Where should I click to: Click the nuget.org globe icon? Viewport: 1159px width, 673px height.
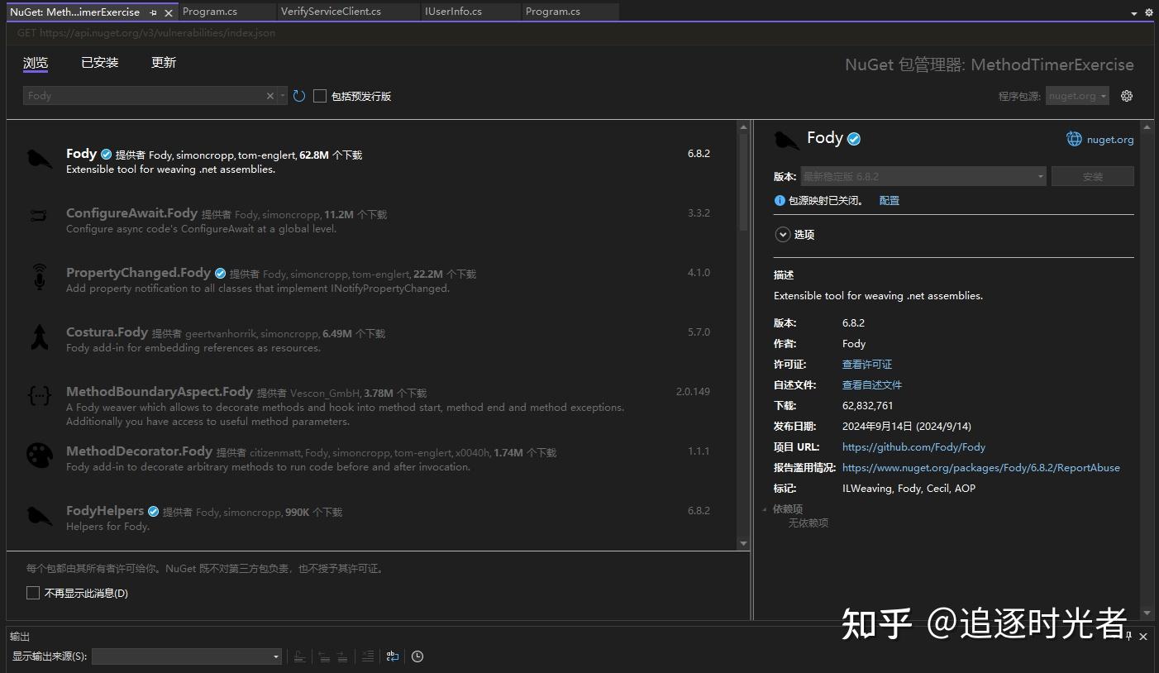tap(1073, 138)
